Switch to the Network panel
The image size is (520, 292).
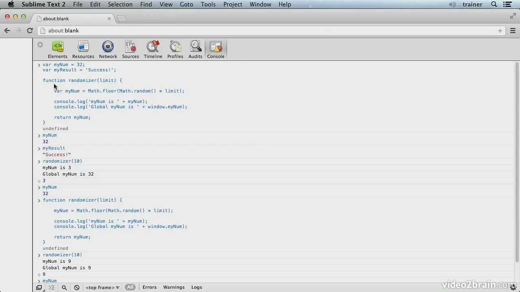[x=108, y=50]
